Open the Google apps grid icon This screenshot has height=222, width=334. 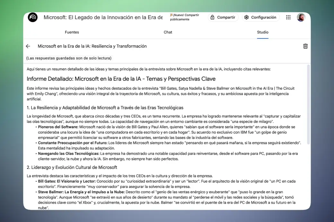[x=288, y=17]
